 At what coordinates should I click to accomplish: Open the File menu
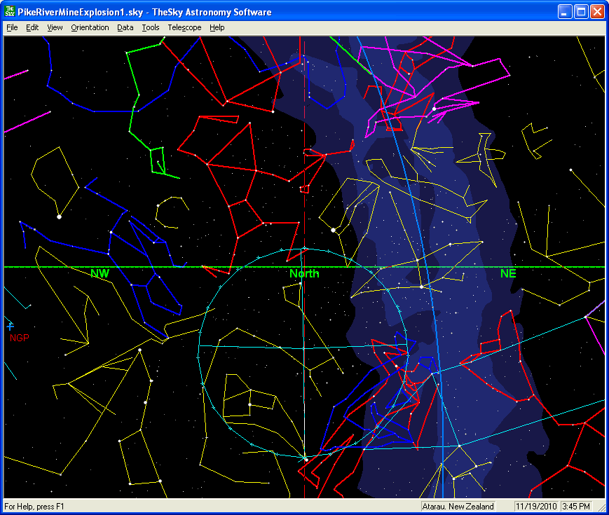click(x=12, y=27)
